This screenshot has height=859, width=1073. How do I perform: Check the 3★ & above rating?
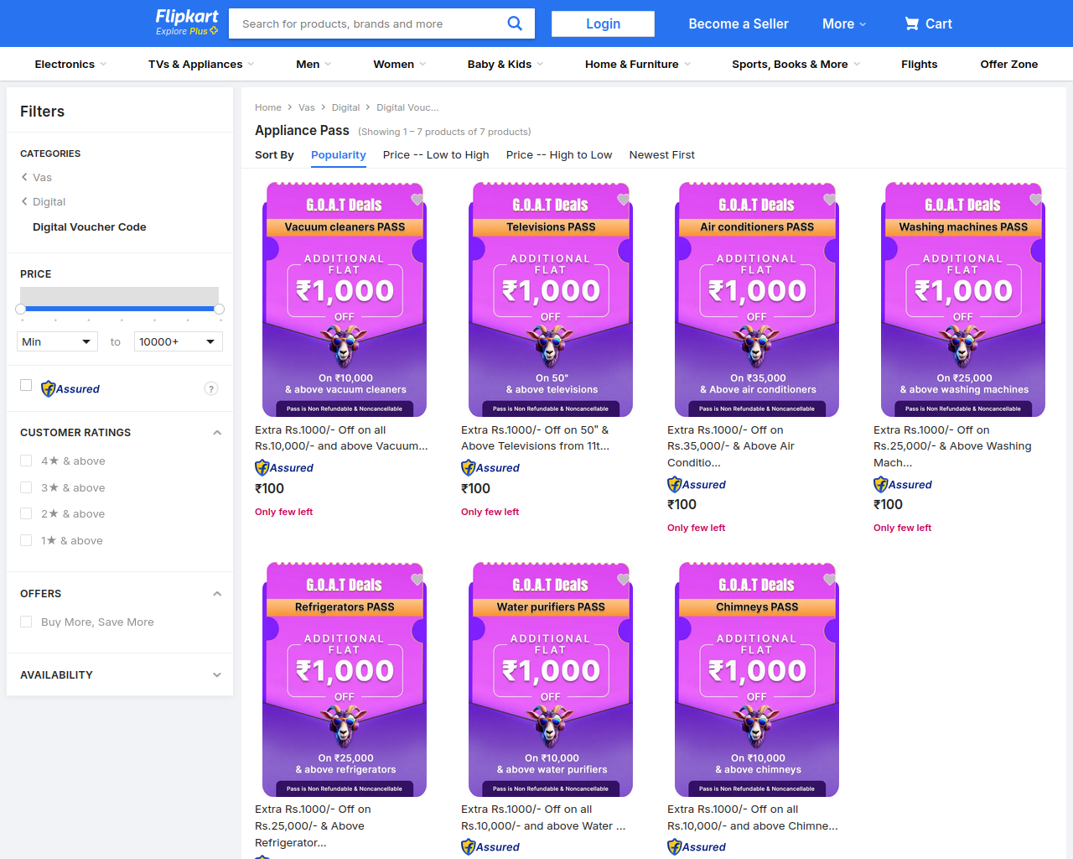pos(26,487)
